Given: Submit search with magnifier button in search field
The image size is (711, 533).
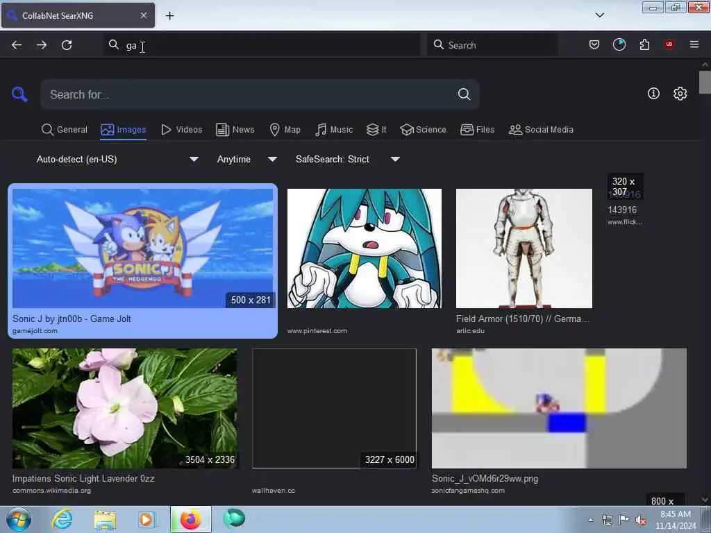Looking at the screenshot, I should pos(464,94).
